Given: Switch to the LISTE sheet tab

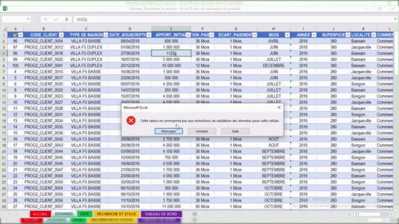Looking at the screenshot, I should point(85,214).
